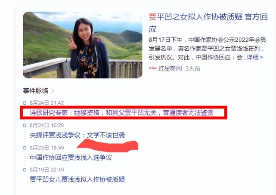
Task: Select the circle marker beside 8月19日 22:49
Action: [25, 170]
